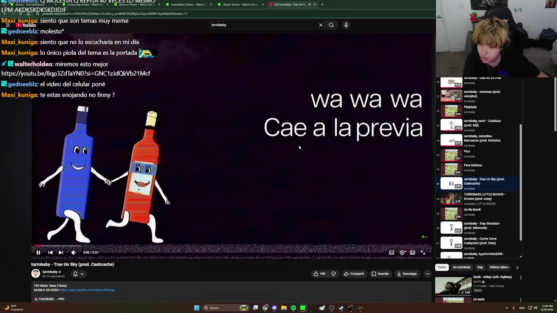This screenshot has width=557, height=313.
Task: Click the YouTube search field containing turrobaby
Action: tap(263, 25)
